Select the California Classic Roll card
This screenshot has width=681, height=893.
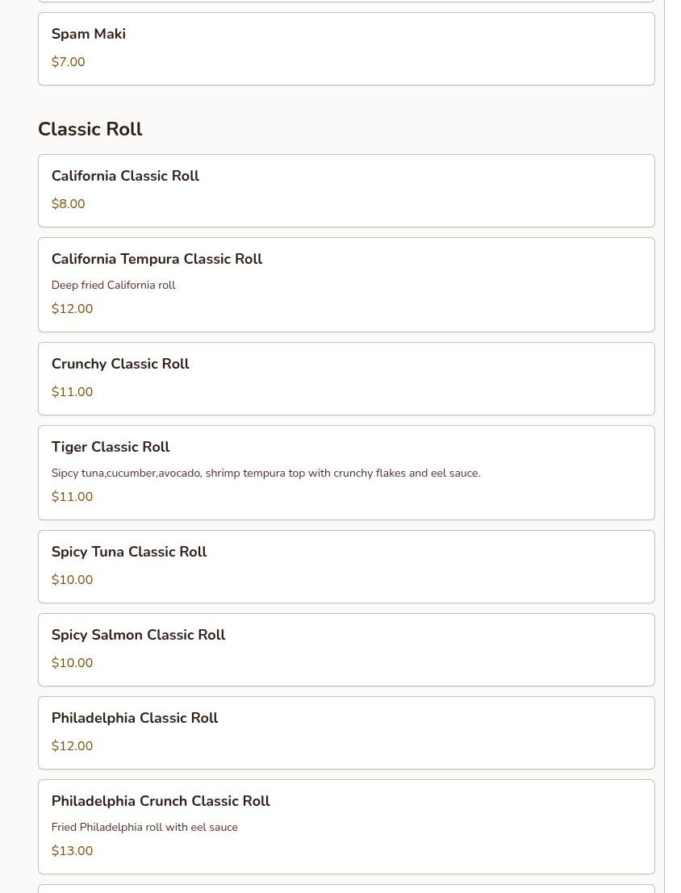click(x=346, y=191)
